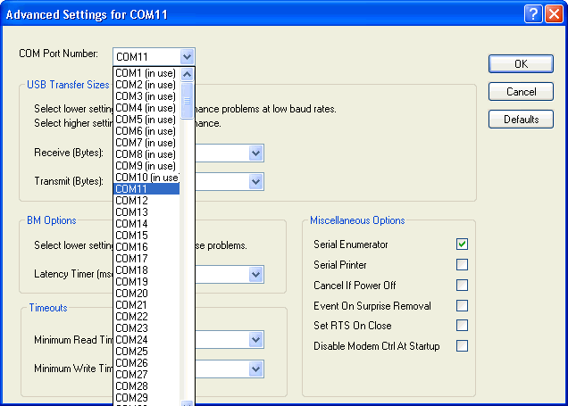The image size is (568, 406).
Task: Pick COM21 in port list
Action: tap(146, 304)
